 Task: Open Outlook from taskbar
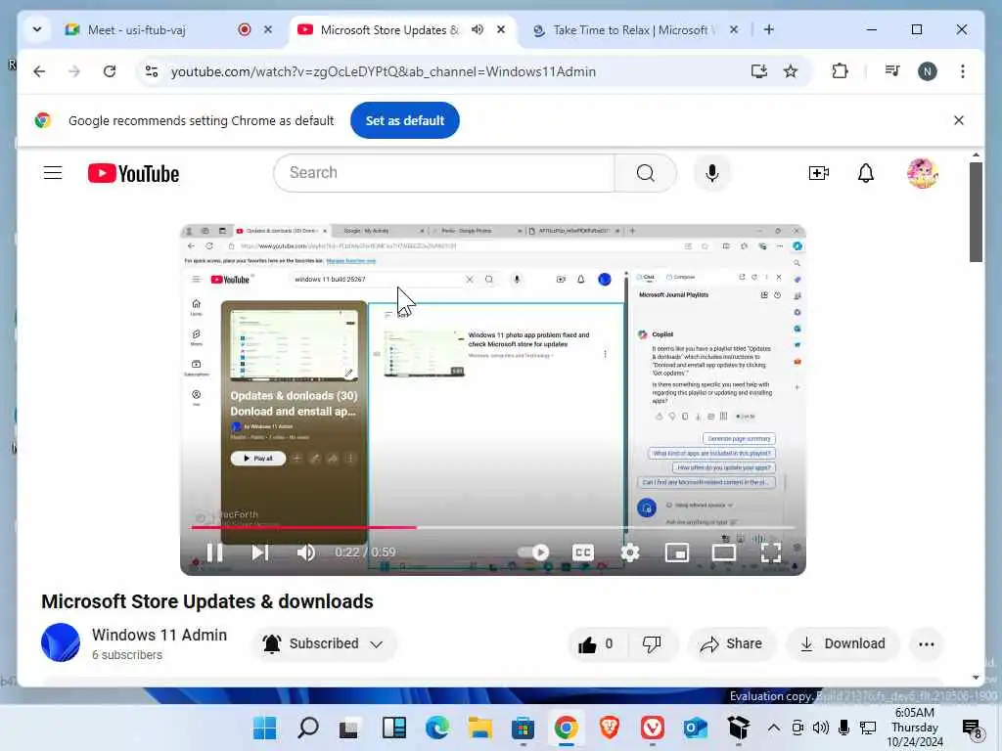pyautogui.click(x=695, y=728)
